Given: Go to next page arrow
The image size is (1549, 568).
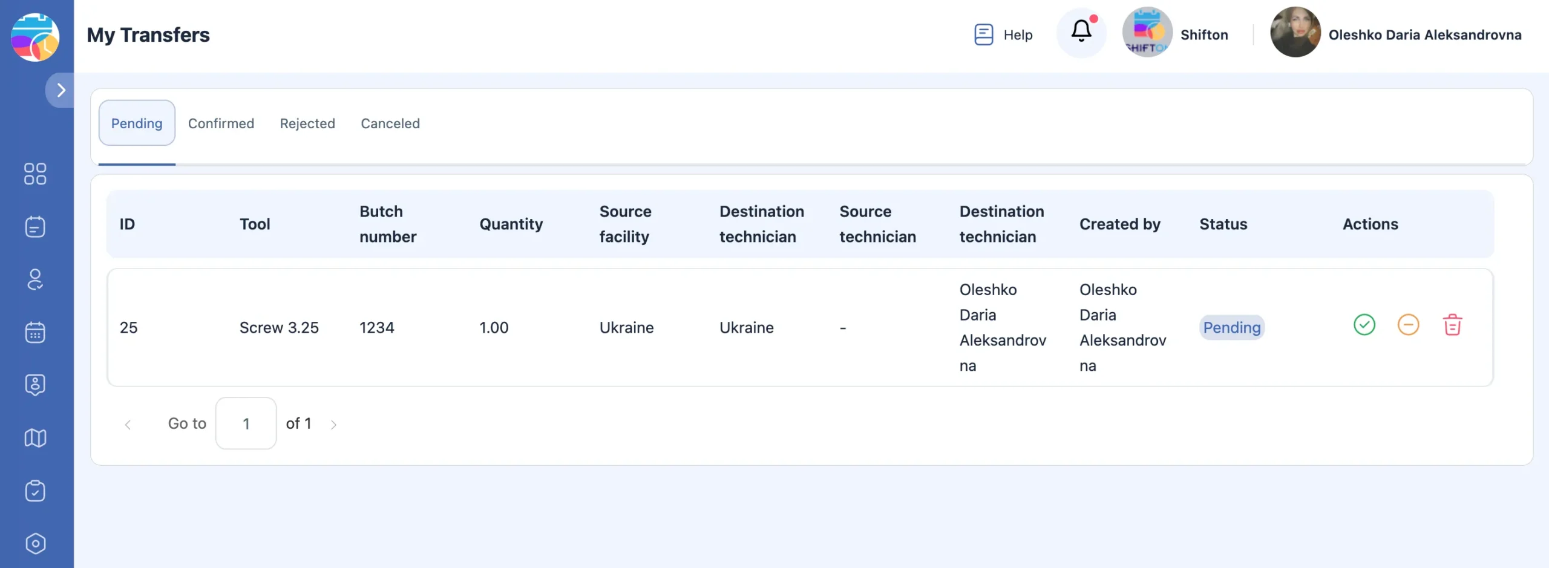Looking at the screenshot, I should tap(333, 425).
